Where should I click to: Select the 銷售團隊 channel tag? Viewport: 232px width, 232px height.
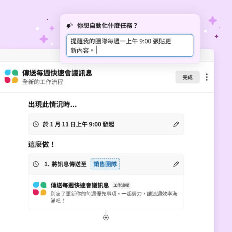click(x=105, y=164)
